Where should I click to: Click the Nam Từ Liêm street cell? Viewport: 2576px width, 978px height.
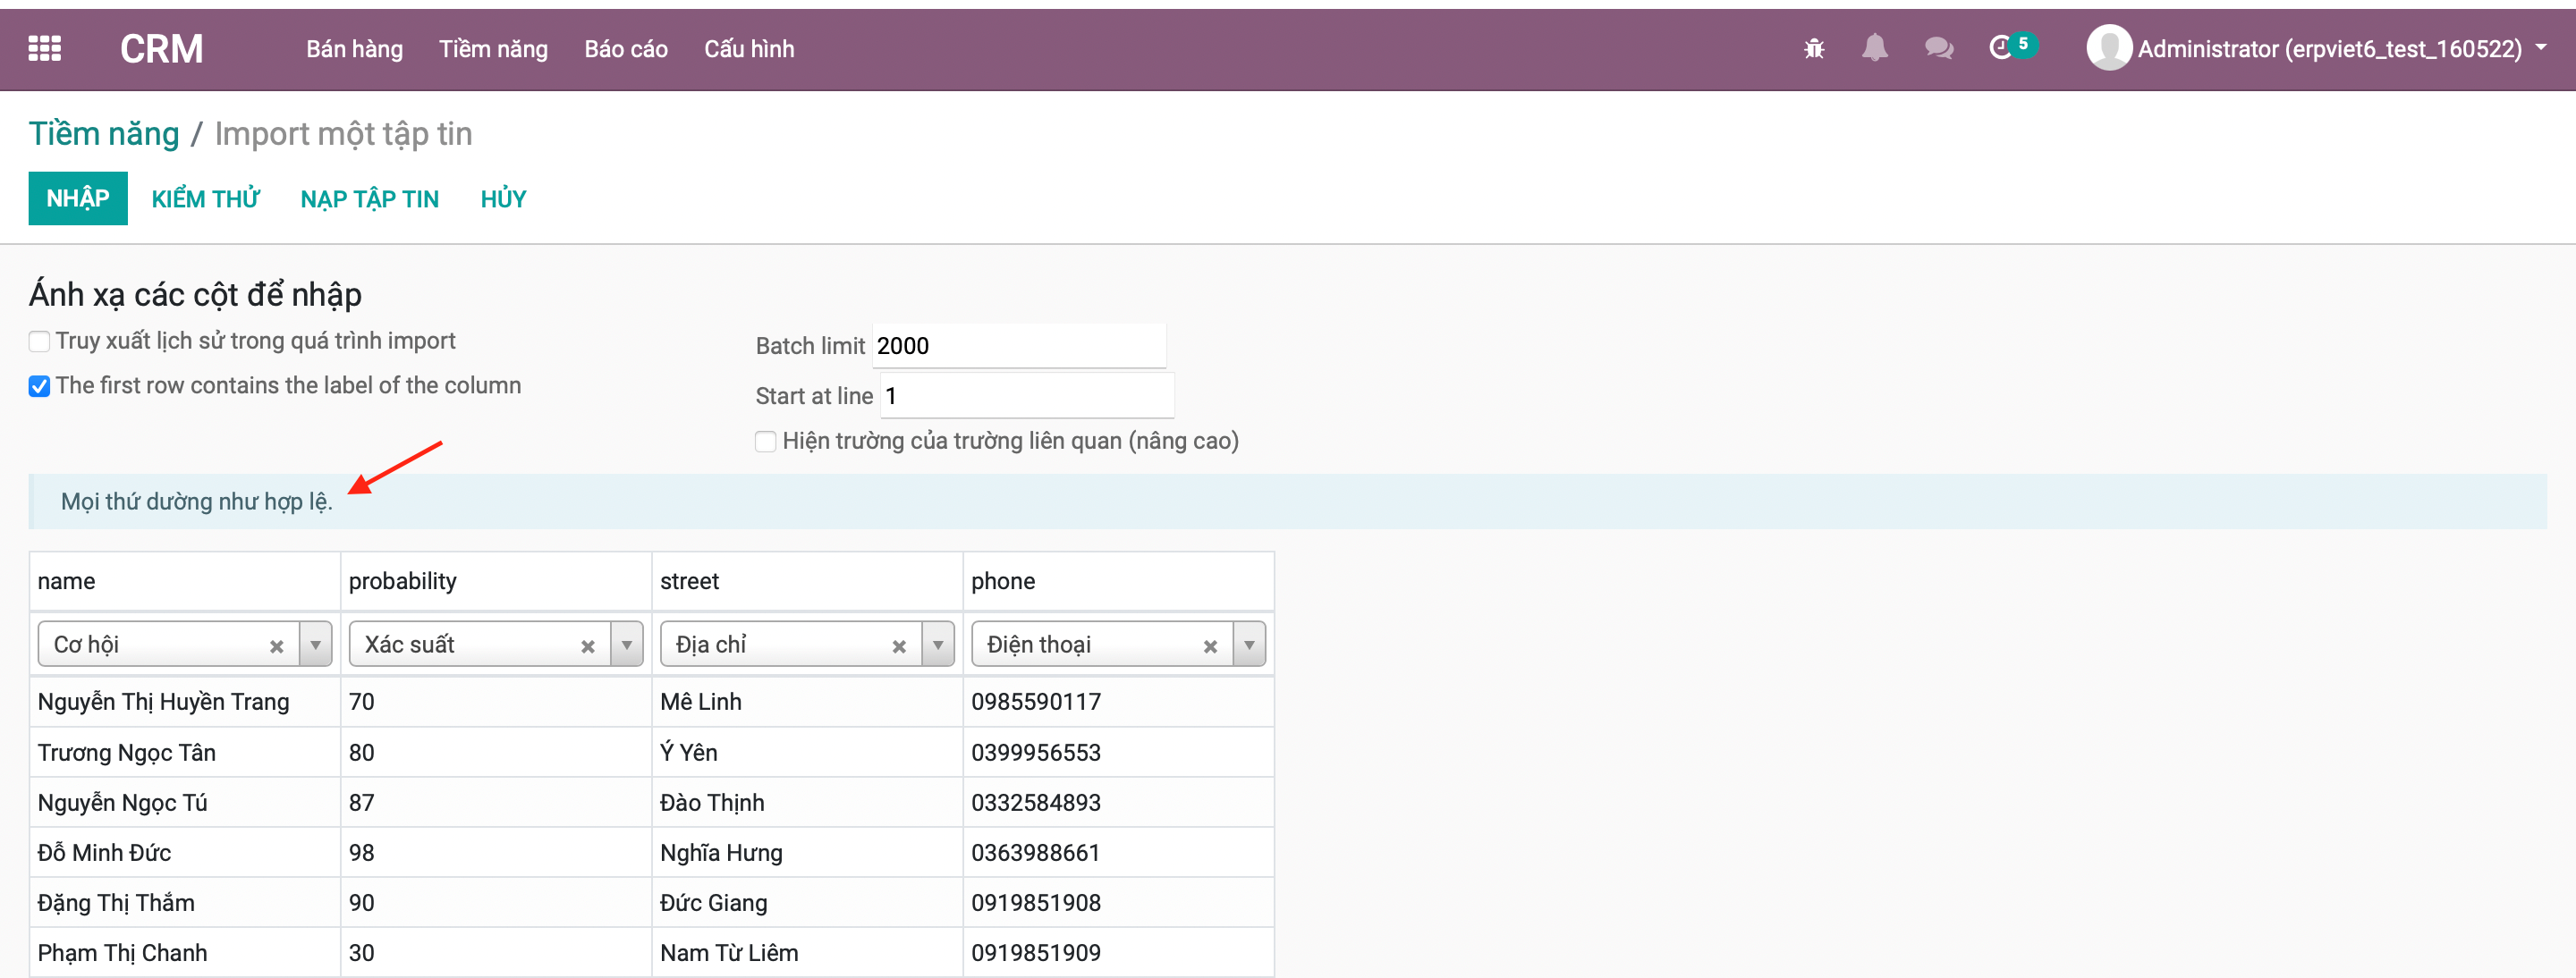(807, 952)
